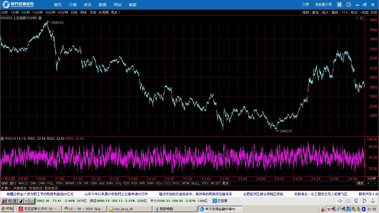Expand the 扩展 panel
This screenshot has height=213, width=379.
6,188
